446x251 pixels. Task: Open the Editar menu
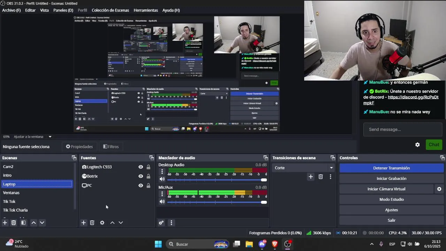pos(30,10)
